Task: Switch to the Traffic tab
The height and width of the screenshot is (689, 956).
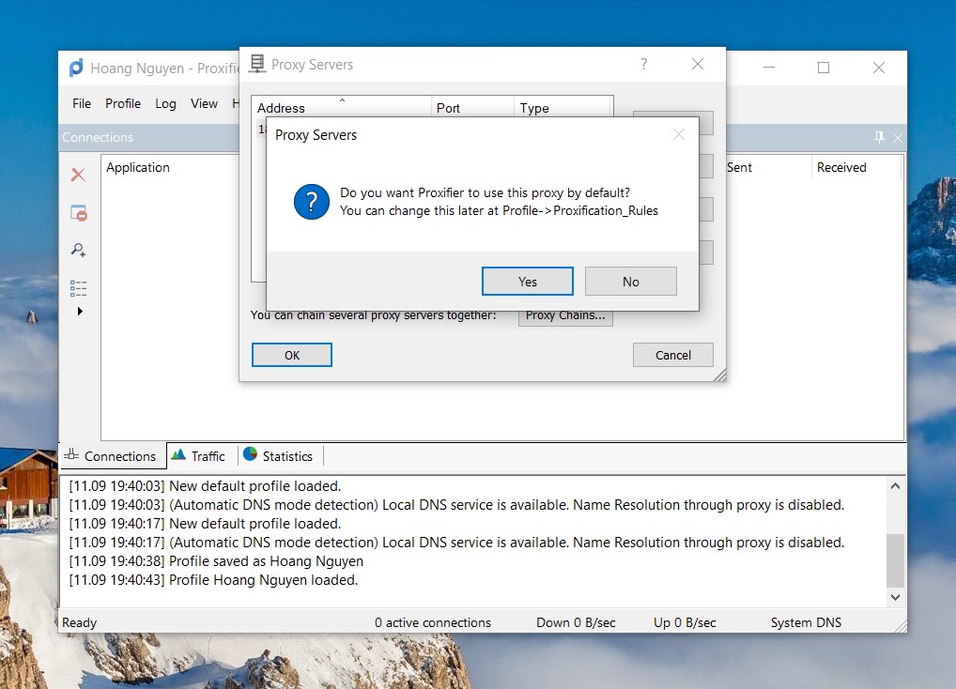Action: coord(201,456)
